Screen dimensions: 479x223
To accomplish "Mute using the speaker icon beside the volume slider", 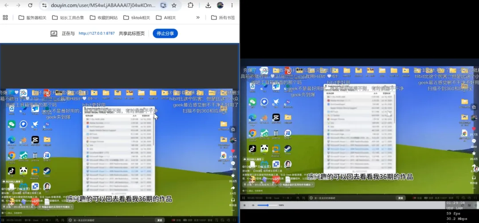I will click(x=253, y=205).
